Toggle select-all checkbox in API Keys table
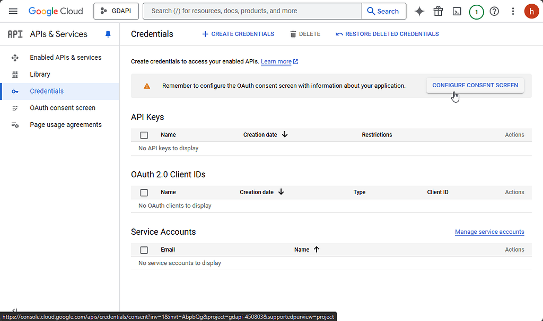The image size is (543, 321). click(x=144, y=135)
